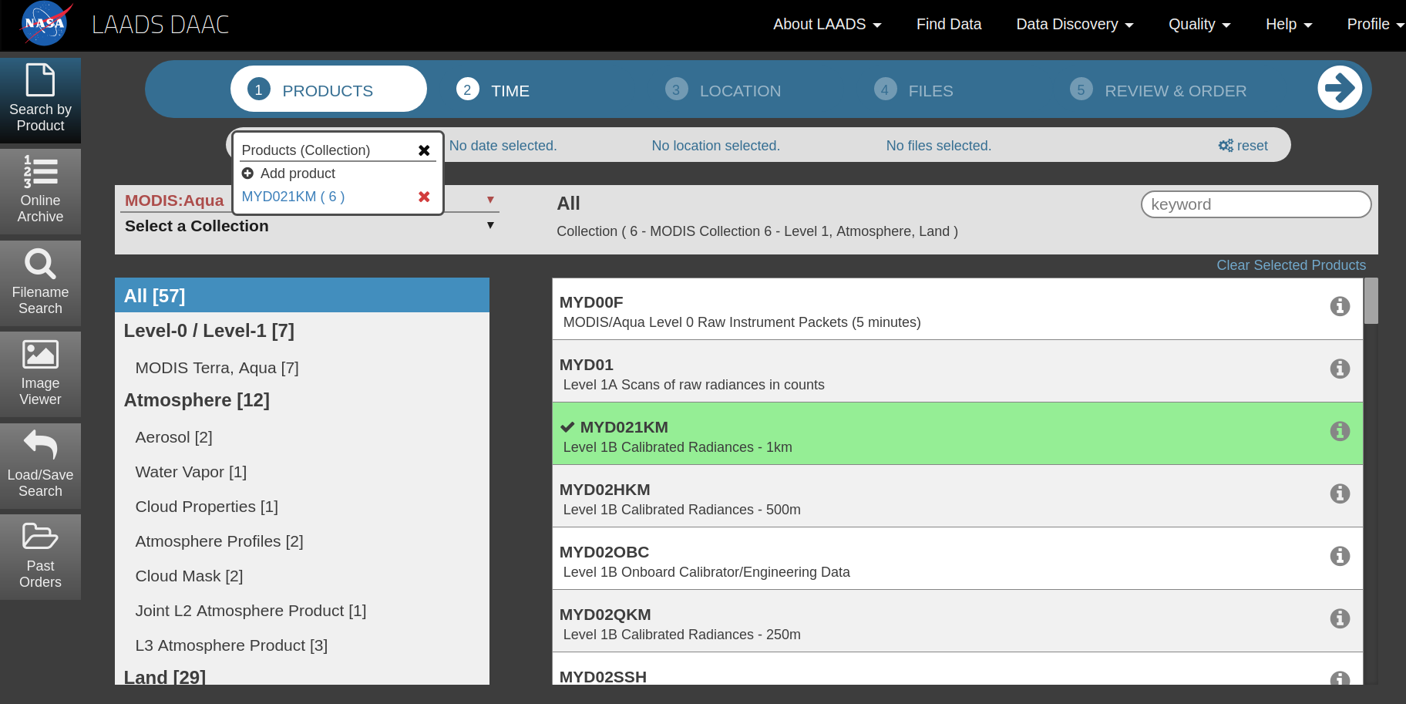Switch to step 4 Files tab
The width and height of the screenshot is (1406, 704).
[914, 90]
